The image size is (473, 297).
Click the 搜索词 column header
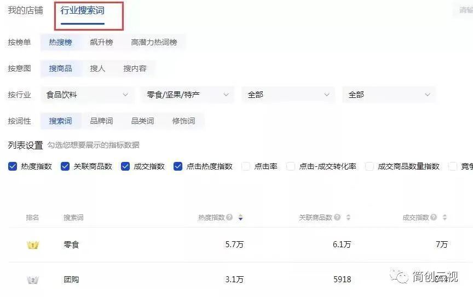click(73, 217)
